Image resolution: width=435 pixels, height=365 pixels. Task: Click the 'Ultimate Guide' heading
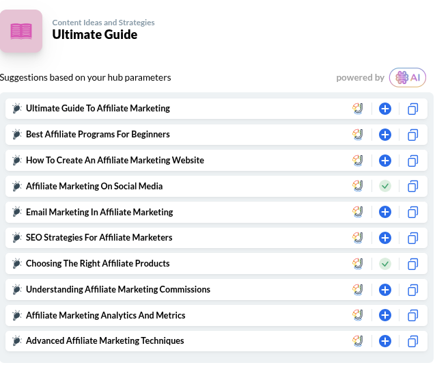coord(95,35)
